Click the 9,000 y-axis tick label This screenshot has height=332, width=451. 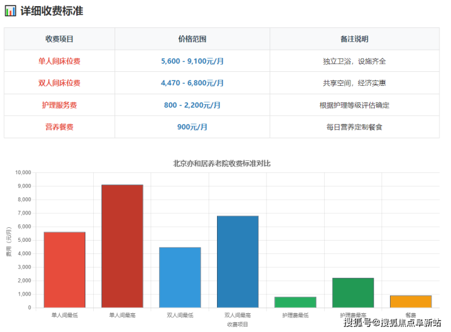click(x=24, y=186)
